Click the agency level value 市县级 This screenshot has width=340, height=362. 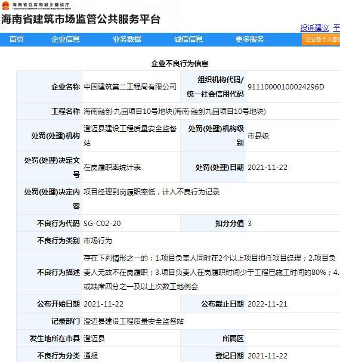click(x=258, y=136)
